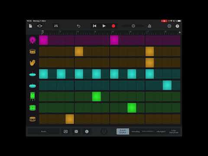The height and width of the screenshot is (156, 208).
Task: Turn off the sixth lit hi-hat step
Action: click(132, 74)
